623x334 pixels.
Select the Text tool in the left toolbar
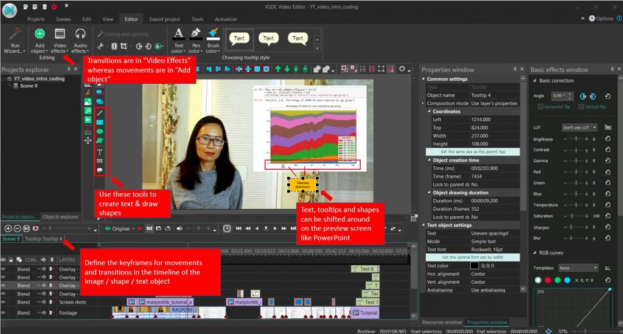point(100,151)
